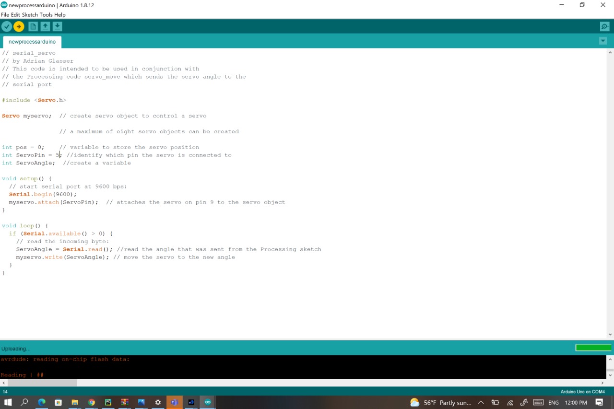Create a new sketch with New icon
Viewport: 614px width, 409px height.
click(x=33, y=27)
